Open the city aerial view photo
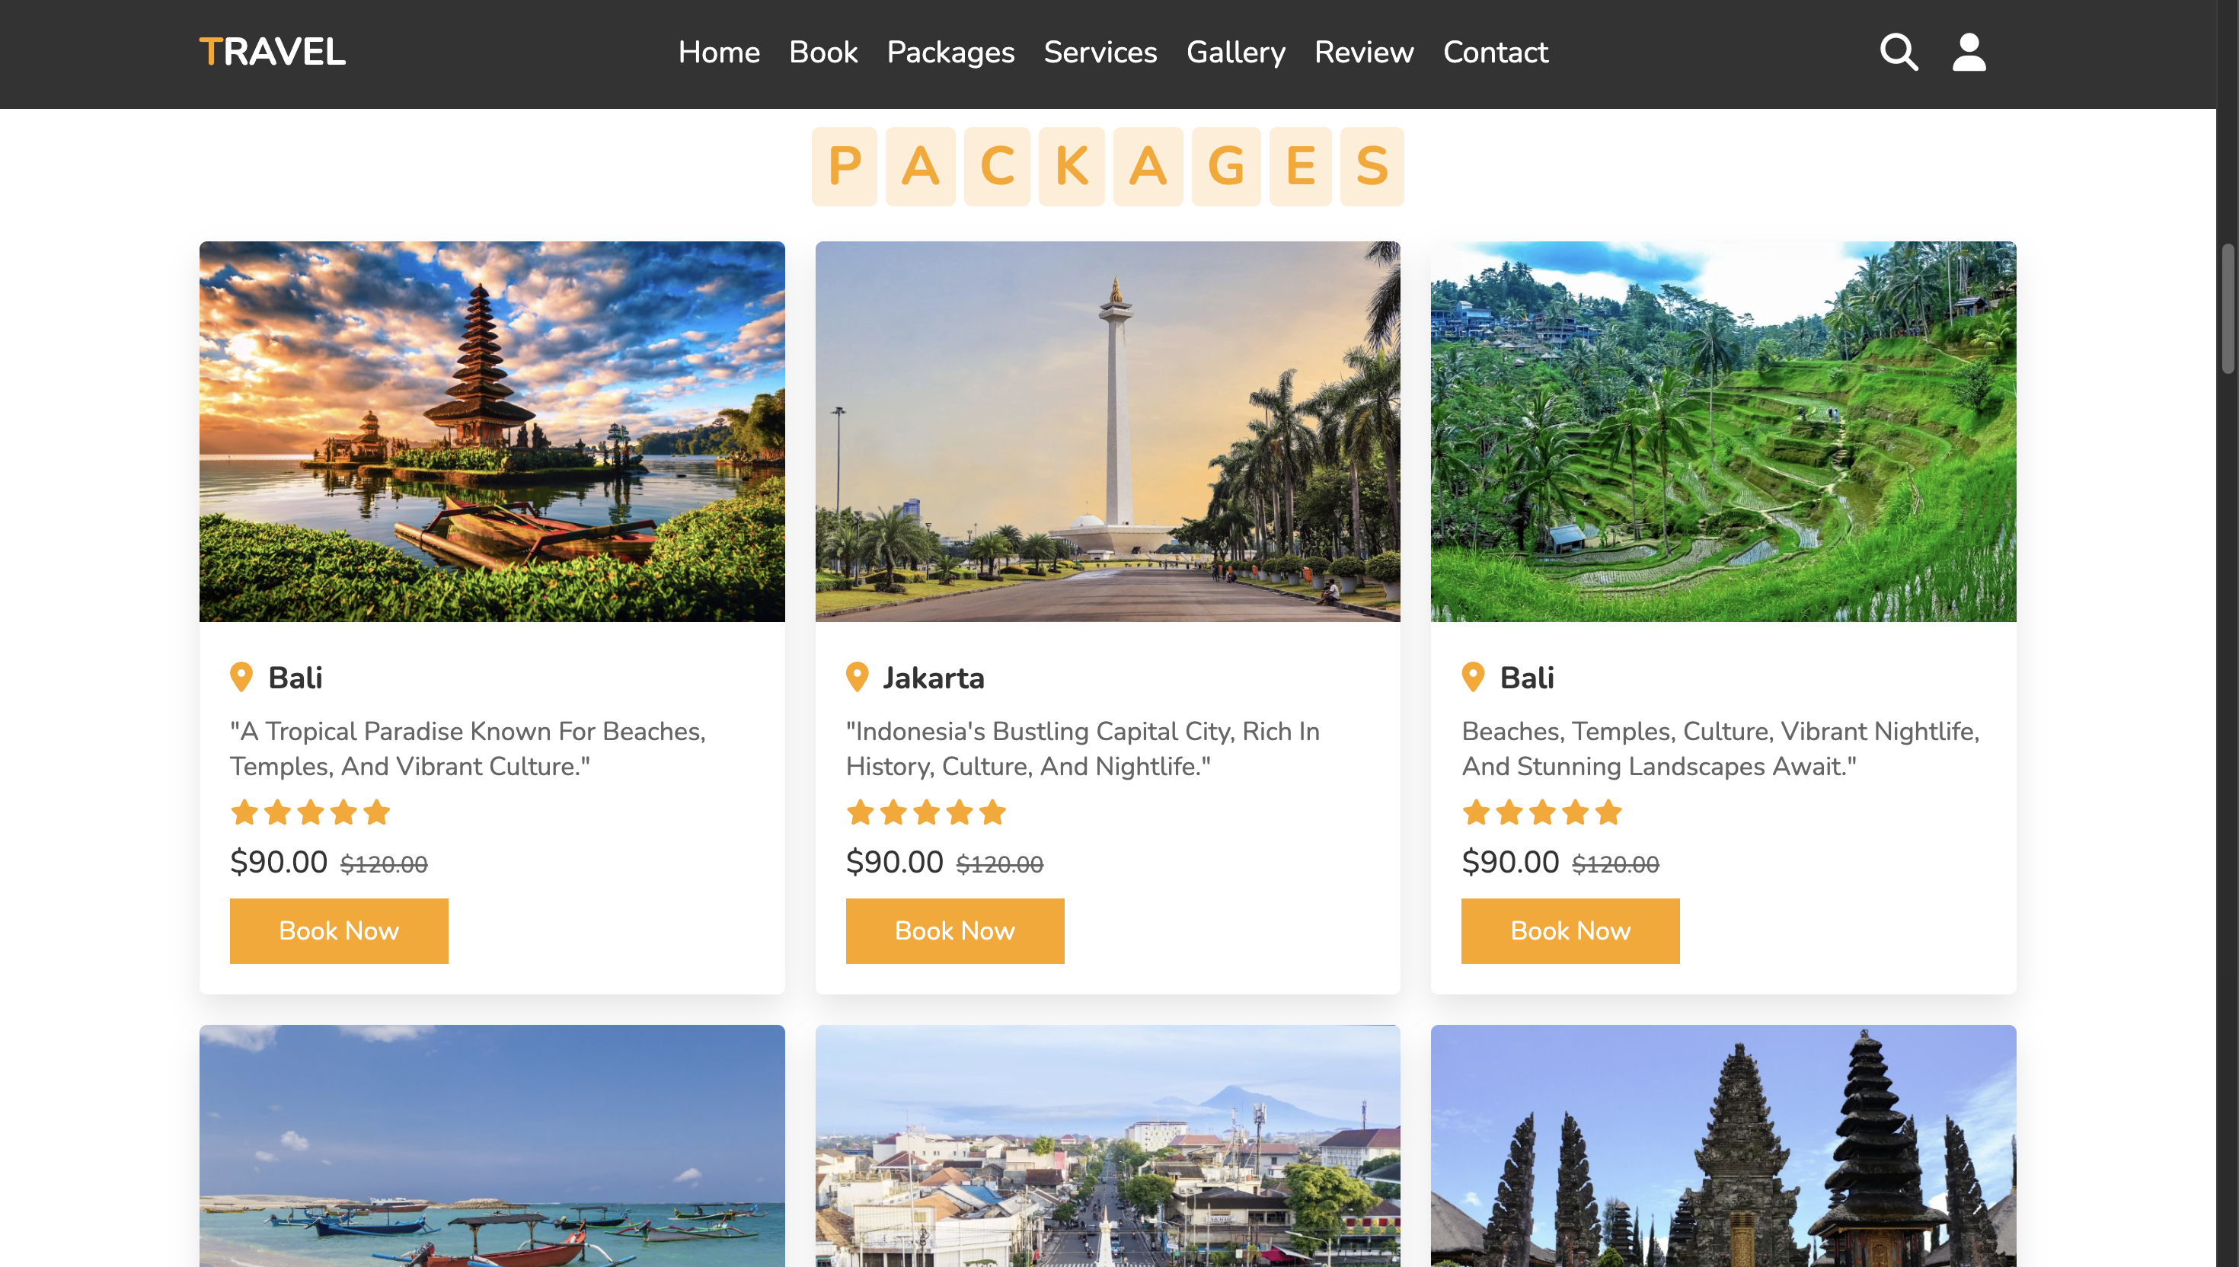The height and width of the screenshot is (1267, 2239). 1108,1145
